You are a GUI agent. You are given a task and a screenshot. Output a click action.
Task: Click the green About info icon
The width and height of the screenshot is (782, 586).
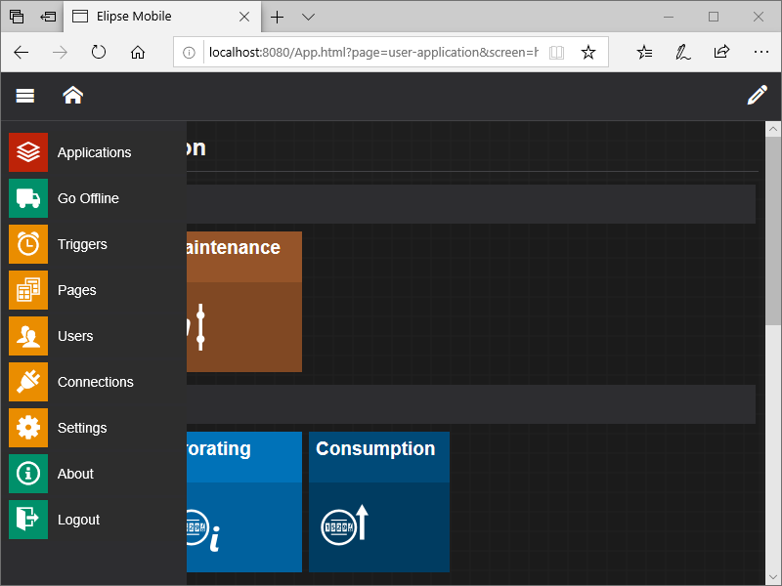click(28, 474)
